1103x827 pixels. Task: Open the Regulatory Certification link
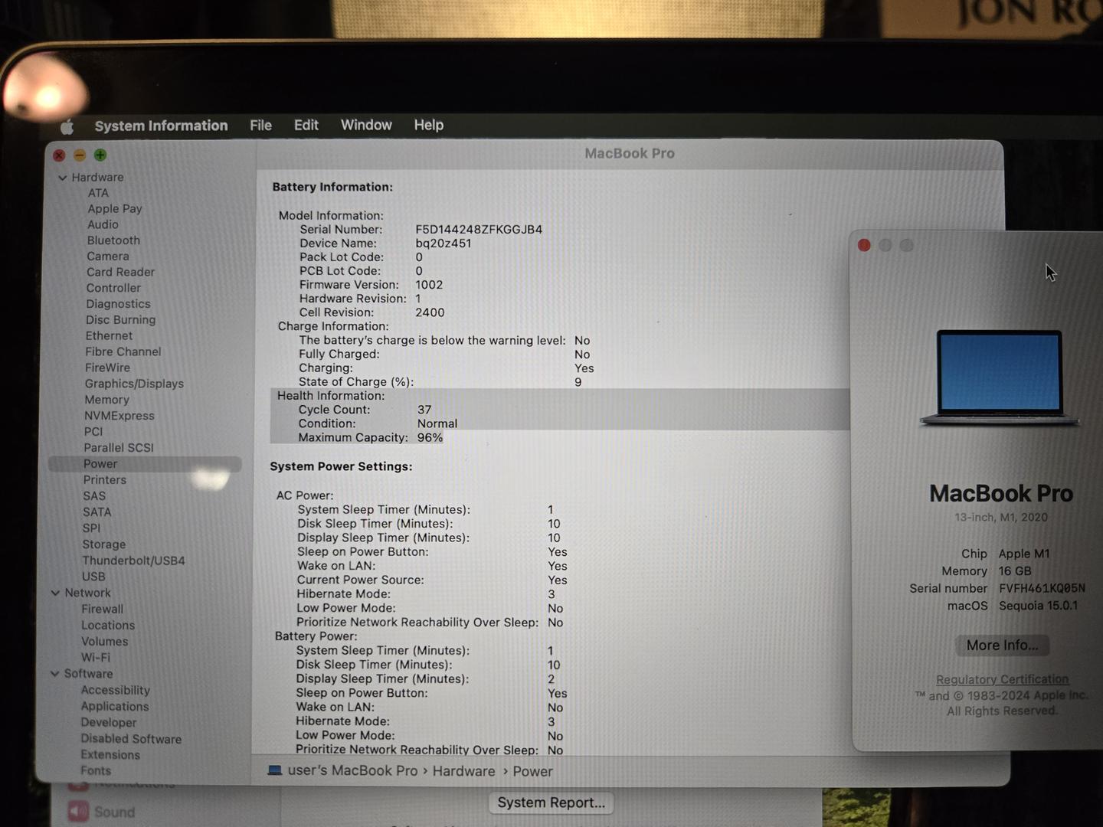pos(1002,679)
